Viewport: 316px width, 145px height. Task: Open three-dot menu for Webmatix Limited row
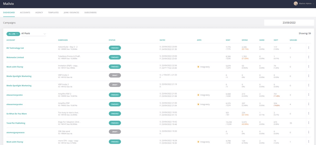coord(309,57)
